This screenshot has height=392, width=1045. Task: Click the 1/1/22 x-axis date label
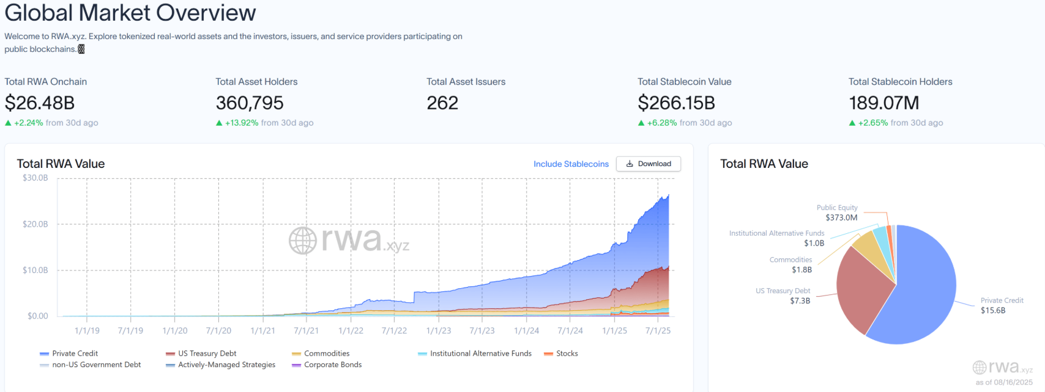pos(351,330)
